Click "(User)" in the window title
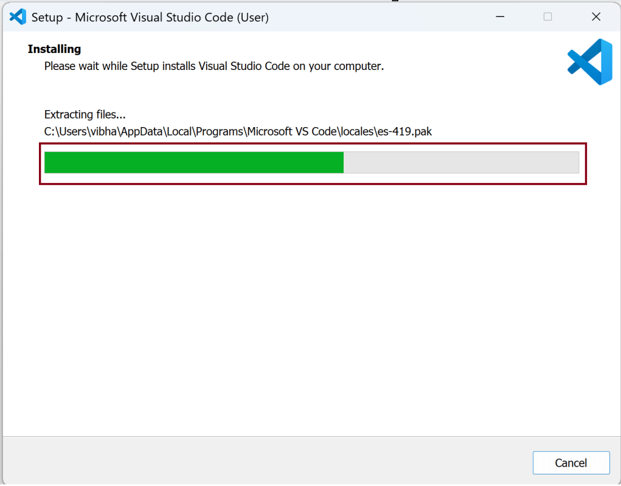Viewport: 621px width, 486px height. click(253, 17)
